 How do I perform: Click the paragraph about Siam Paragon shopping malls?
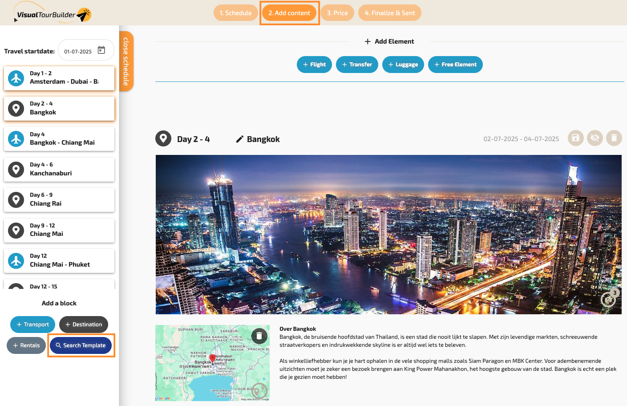(x=448, y=369)
